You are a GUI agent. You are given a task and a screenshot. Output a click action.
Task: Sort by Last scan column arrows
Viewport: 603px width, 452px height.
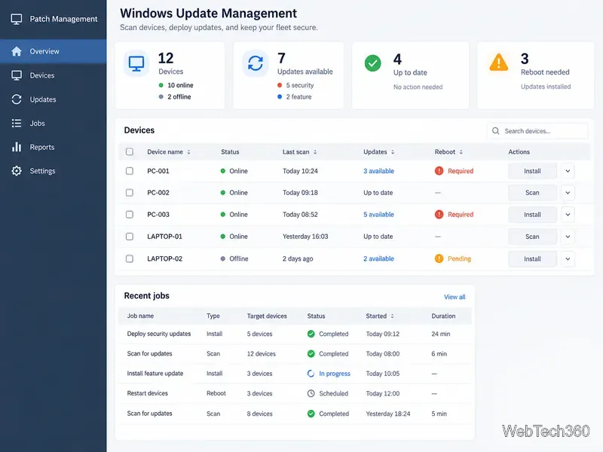click(315, 152)
